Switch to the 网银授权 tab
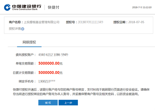 [29, 42]
